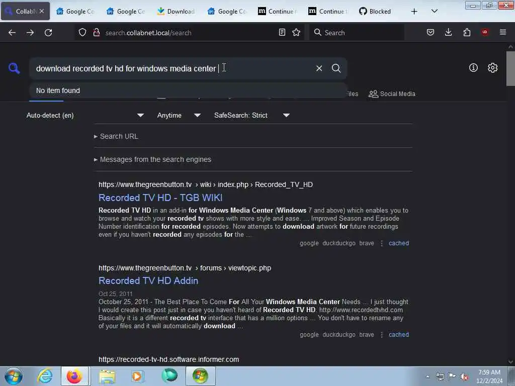The width and height of the screenshot is (515, 386).
Task: Click the browser toolbar Search box
Action: [357, 33]
